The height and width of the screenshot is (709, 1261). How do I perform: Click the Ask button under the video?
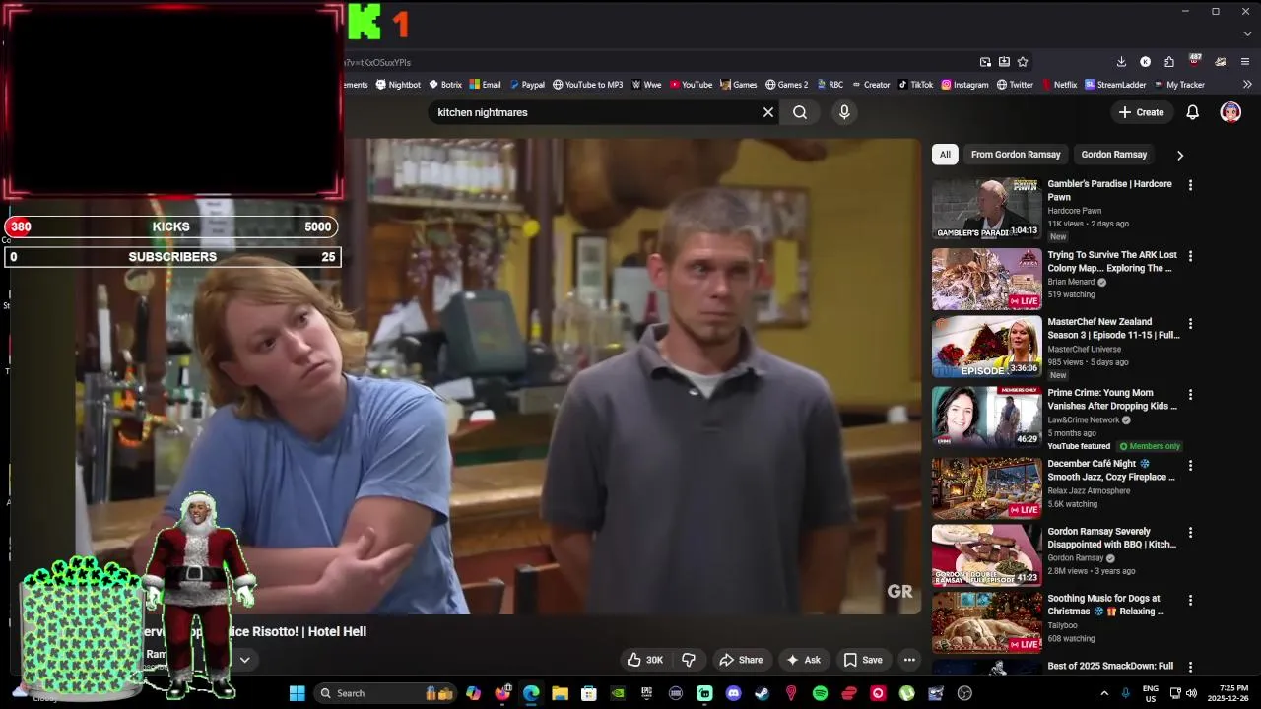tap(803, 660)
